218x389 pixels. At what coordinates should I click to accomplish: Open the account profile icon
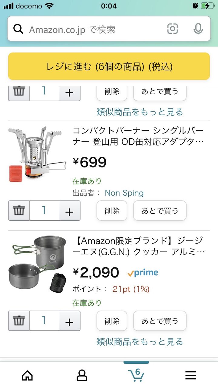[x=82, y=376]
